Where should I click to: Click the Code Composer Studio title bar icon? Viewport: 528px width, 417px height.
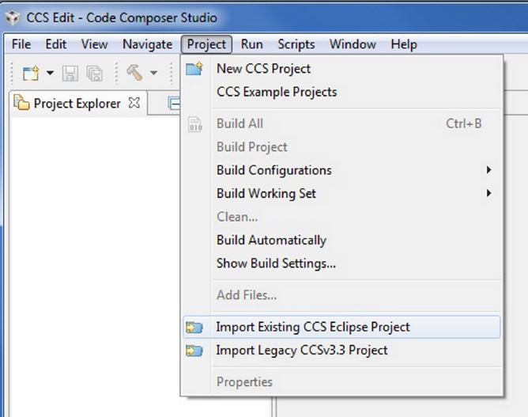[x=13, y=17]
